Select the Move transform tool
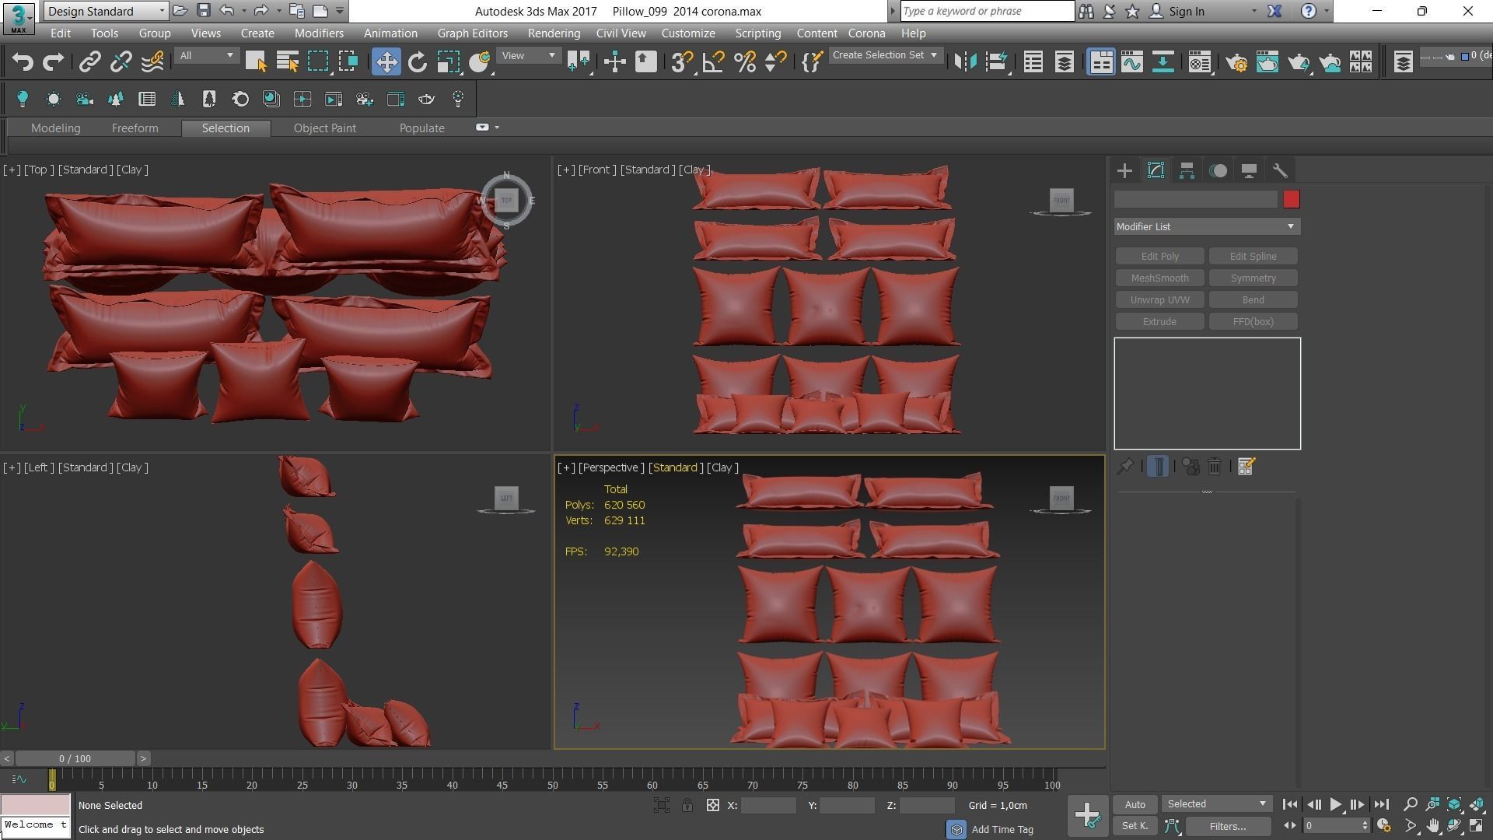 [386, 62]
